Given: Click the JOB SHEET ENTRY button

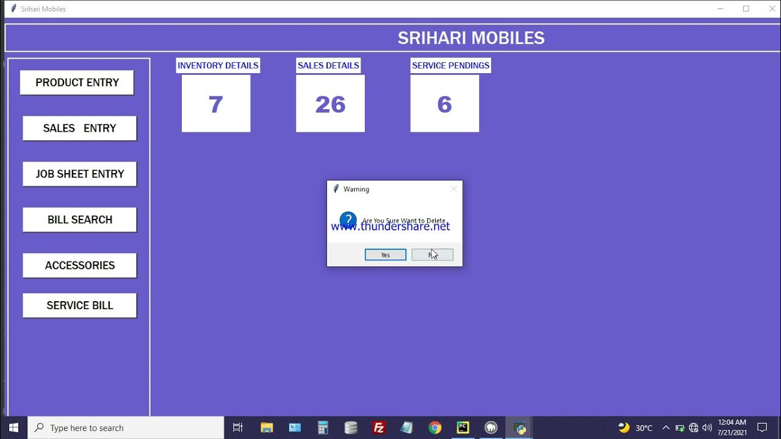Looking at the screenshot, I should (79, 174).
